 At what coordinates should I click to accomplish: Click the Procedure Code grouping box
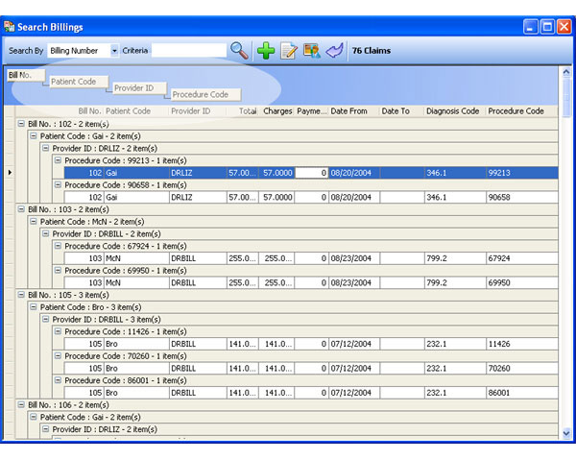point(201,95)
